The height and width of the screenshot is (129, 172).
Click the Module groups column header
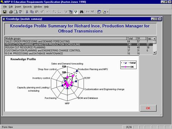pyautogui.click(x=66, y=38)
